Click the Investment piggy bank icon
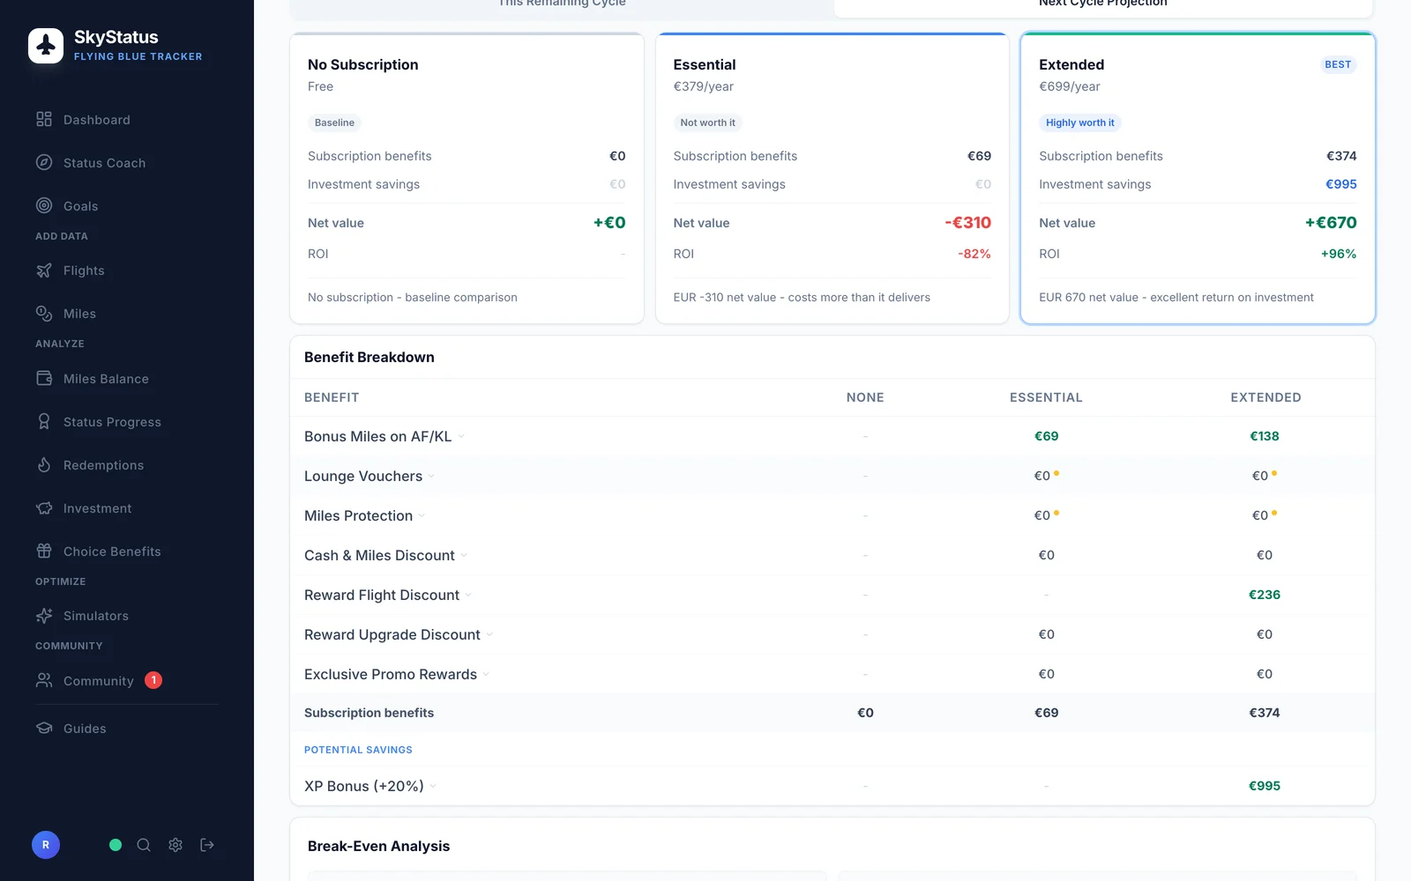The width and height of the screenshot is (1411, 881). pyautogui.click(x=44, y=507)
